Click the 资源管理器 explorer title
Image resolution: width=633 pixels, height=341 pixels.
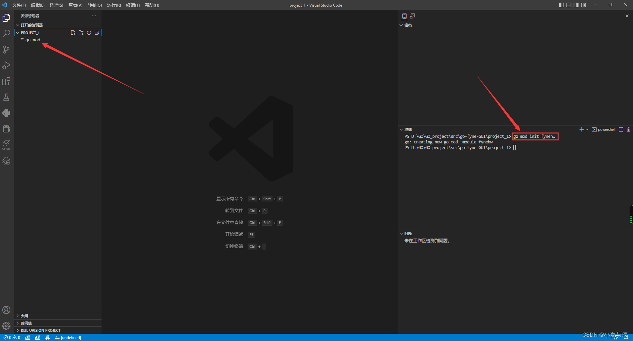(x=30, y=16)
